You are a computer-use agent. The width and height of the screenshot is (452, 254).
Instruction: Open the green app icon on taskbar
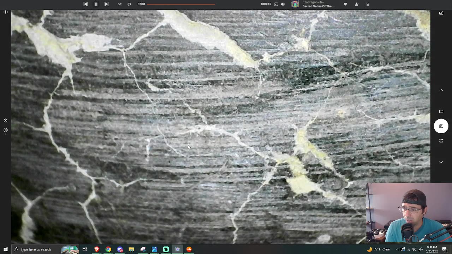click(166, 249)
